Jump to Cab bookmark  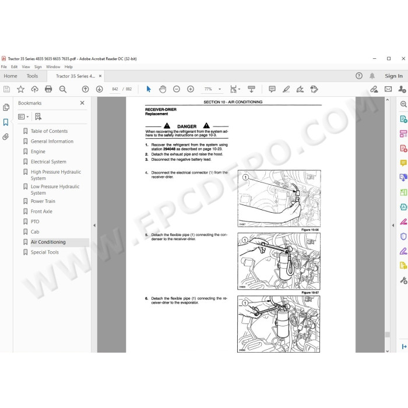point(35,231)
